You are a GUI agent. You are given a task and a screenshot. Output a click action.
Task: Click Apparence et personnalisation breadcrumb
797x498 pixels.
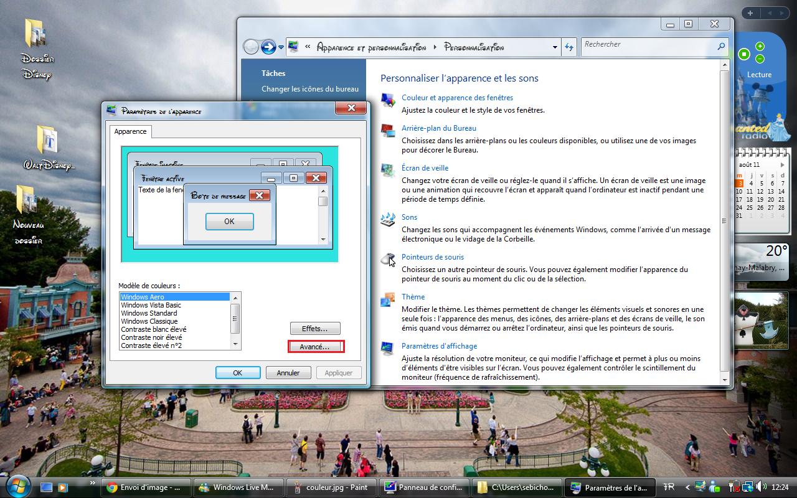[x=372, y=47]
